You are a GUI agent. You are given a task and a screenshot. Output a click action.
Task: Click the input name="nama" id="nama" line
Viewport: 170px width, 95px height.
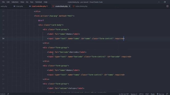[x=86, y=75]
